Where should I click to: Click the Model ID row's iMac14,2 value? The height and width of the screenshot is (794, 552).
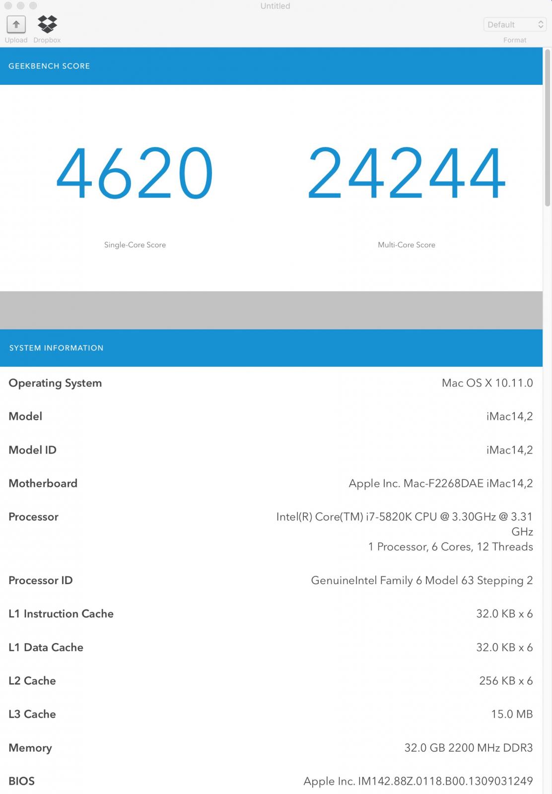(x=510, y=450)
